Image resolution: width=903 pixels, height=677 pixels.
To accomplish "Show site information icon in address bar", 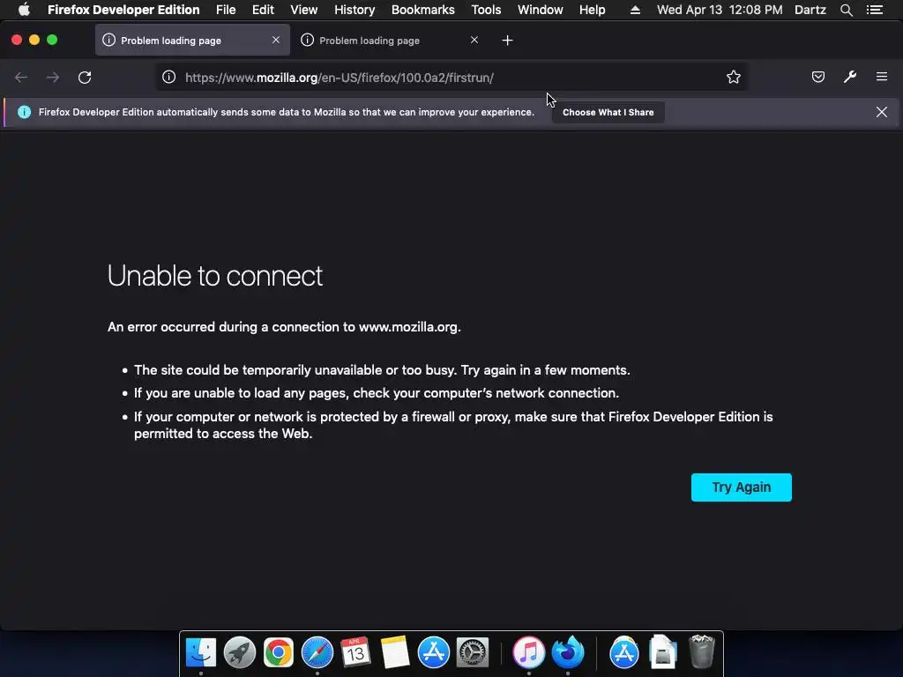I will point(168,78).
